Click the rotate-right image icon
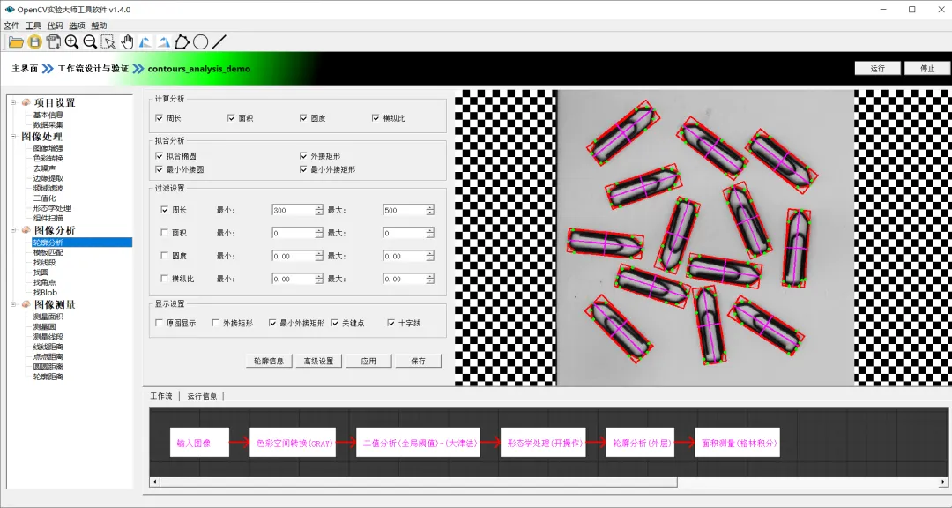Image resolution: width=952 pixels, height=508 pixels. click(163, 42)
